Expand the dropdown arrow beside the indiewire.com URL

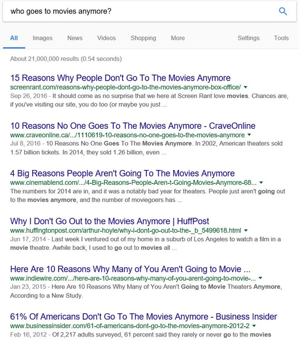point(261,278)
